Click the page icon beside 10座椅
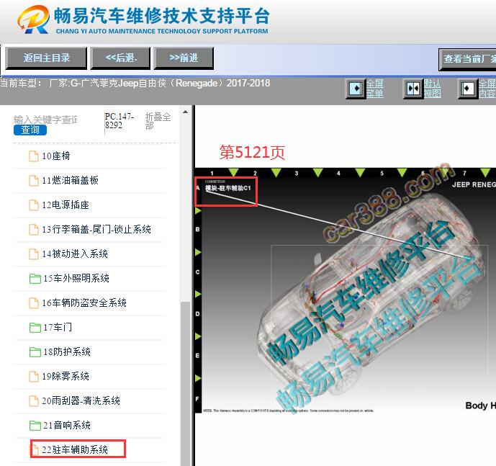This screenshot has height=466, width=496. (34, 156)
